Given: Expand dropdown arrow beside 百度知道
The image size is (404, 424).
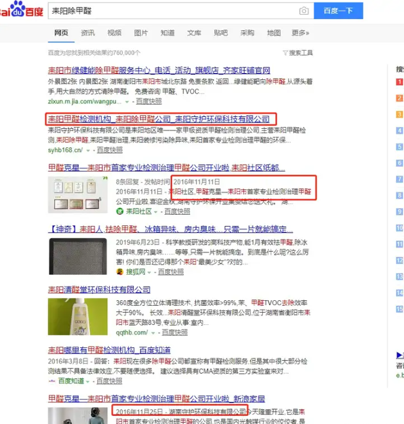Looking at the screenshot, I should (x=87, y=381).
